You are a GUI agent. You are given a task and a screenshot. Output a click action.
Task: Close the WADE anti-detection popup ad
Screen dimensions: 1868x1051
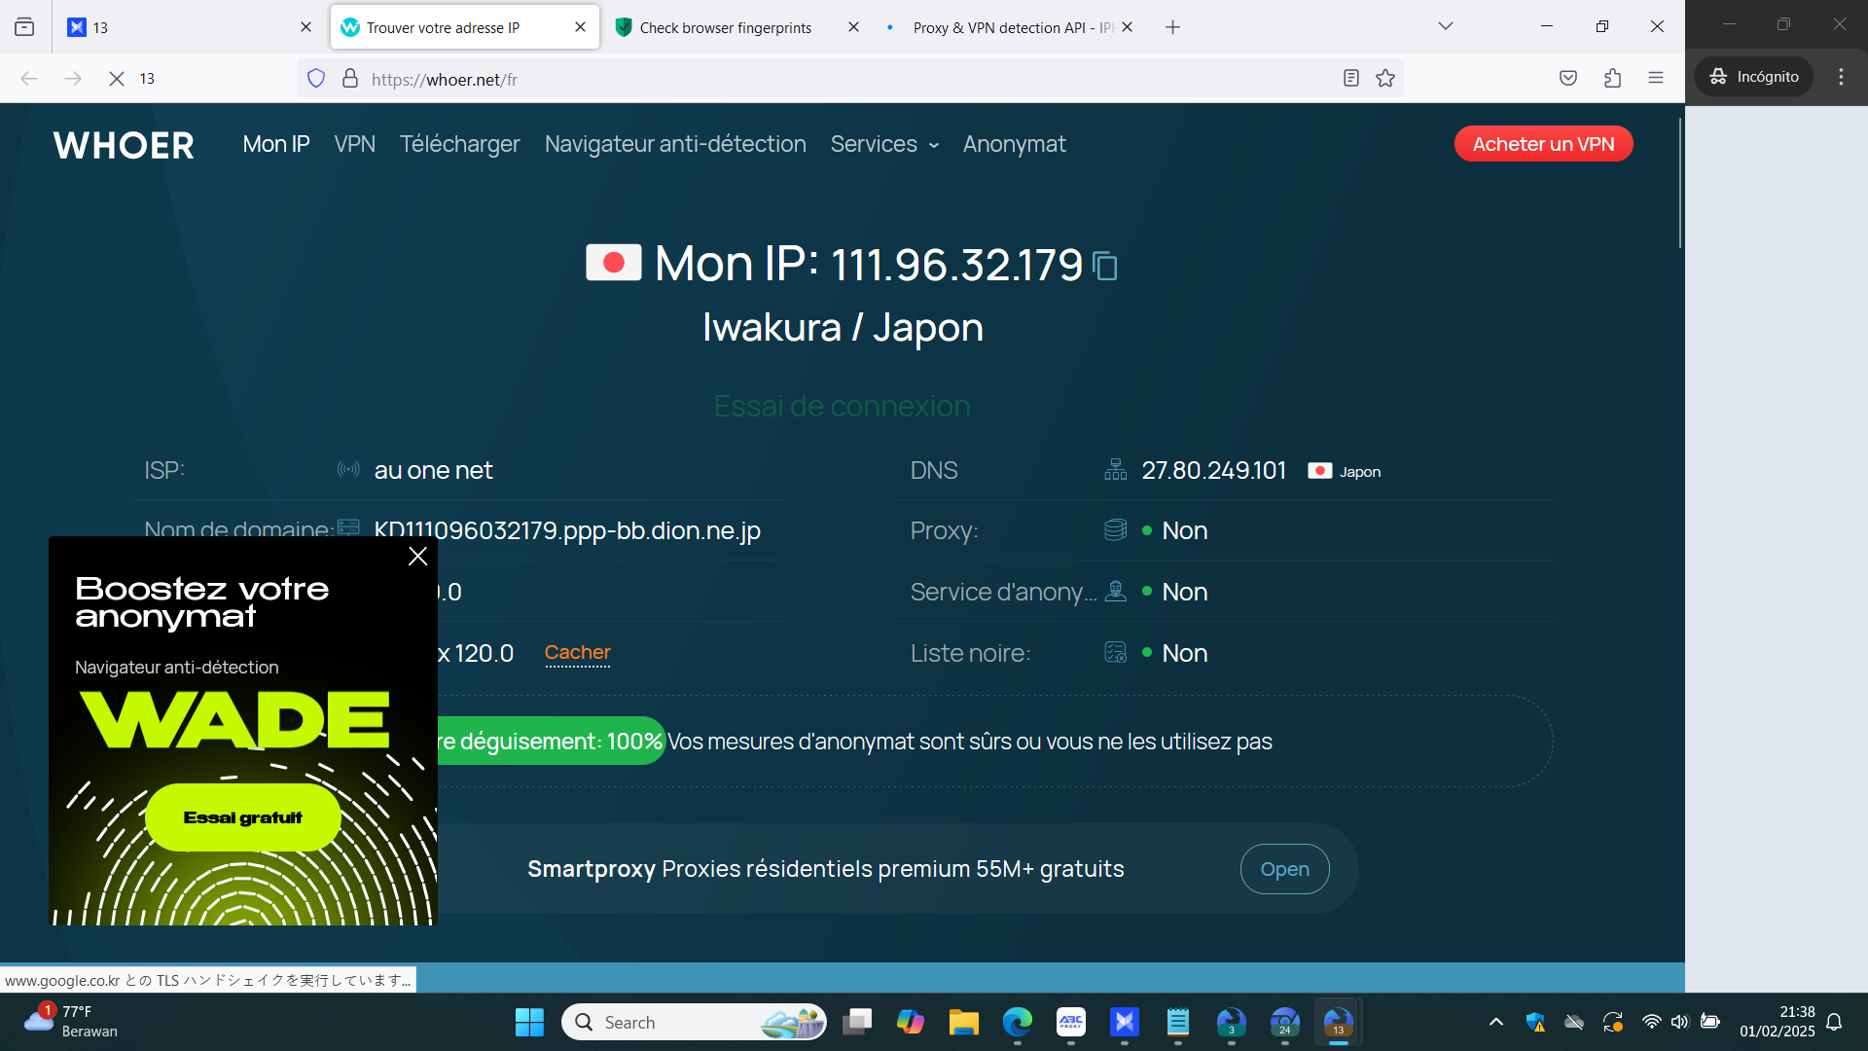click(418, 557)
